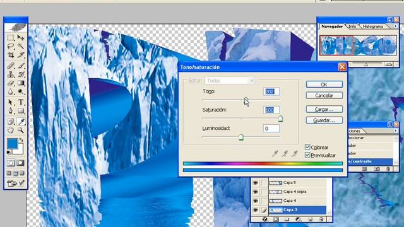Switch to the Histograma tab
This screenshot has width=404, height=227.
click(372, 26)
